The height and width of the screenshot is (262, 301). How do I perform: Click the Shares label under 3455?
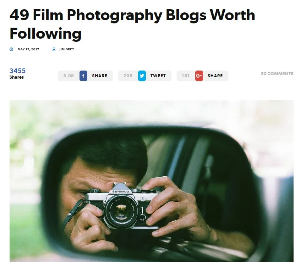(x=17, y=77)
